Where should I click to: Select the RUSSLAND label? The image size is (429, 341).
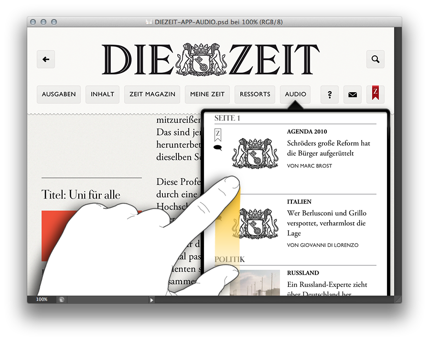click(303, 273)
